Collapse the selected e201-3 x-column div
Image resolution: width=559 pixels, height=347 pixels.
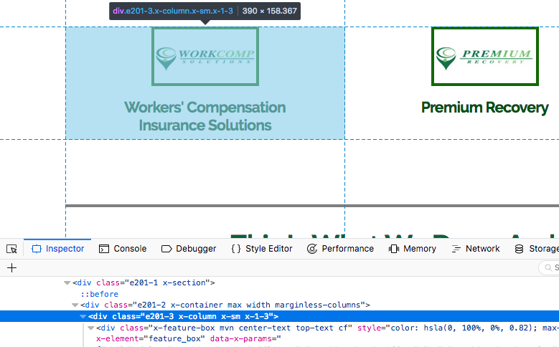[x=83, y=316]
